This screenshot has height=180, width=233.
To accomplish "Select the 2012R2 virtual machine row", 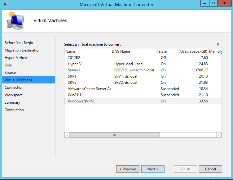I will (x=143, y=58).
